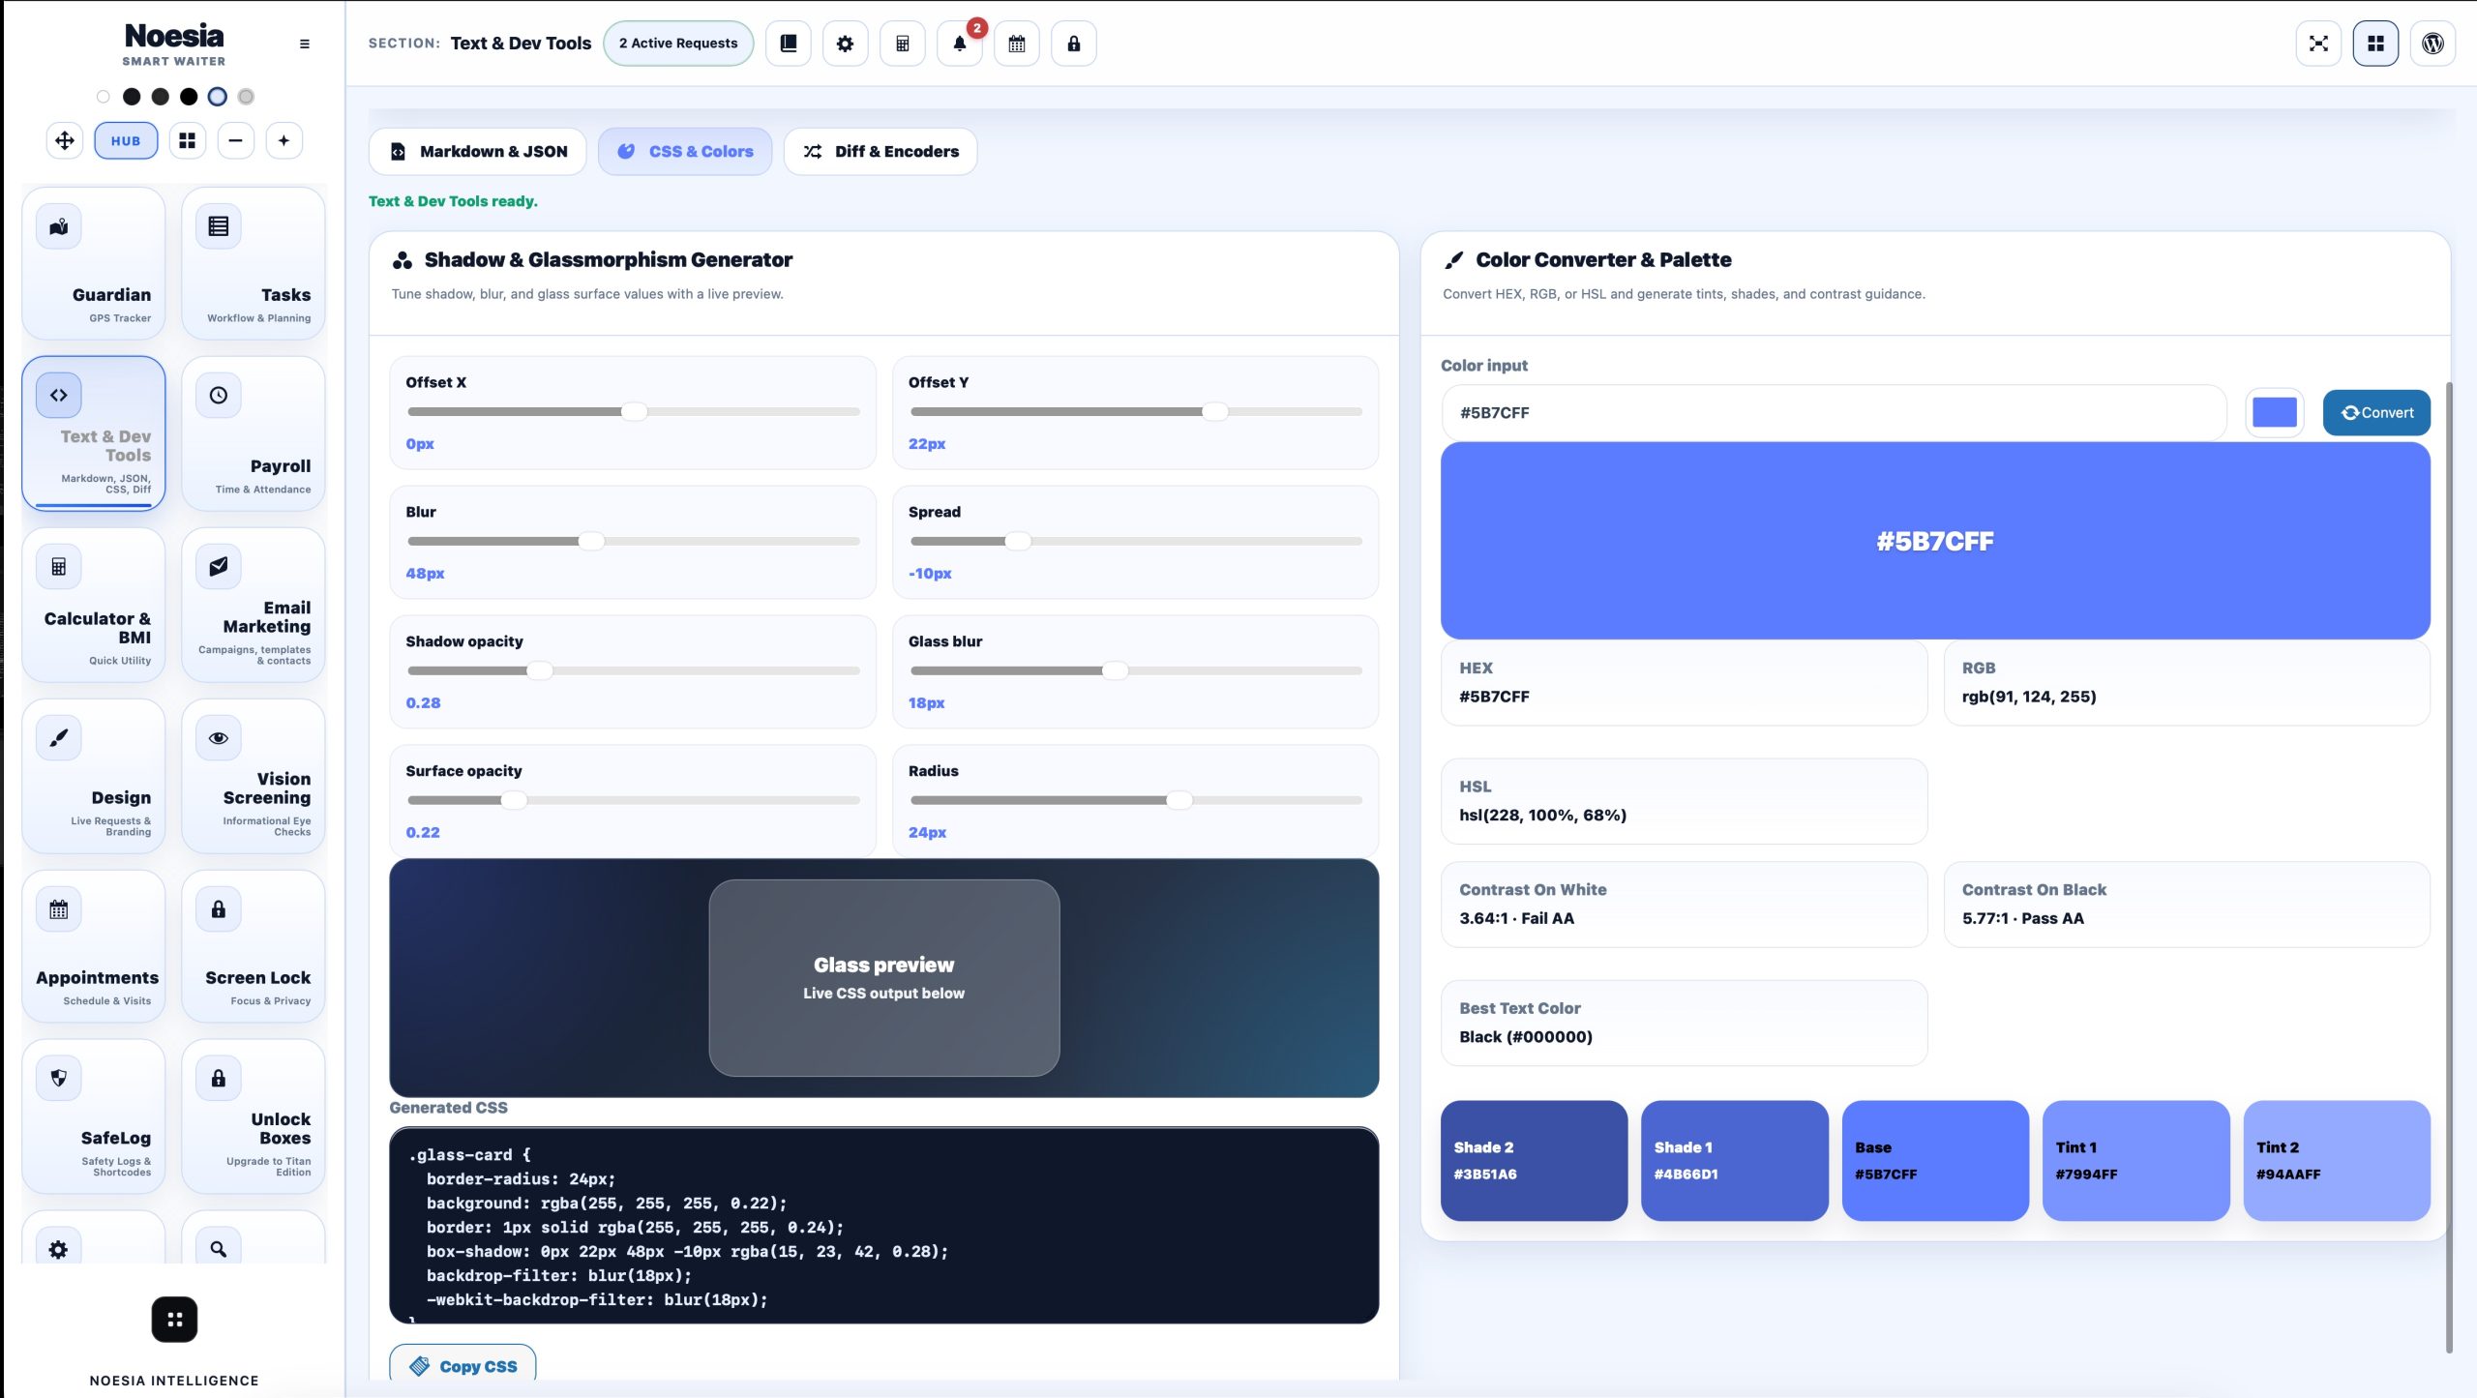Click the grid view icon top right
The height and width of the screenshot is (1398, 2477).
tap(2375, 44)
